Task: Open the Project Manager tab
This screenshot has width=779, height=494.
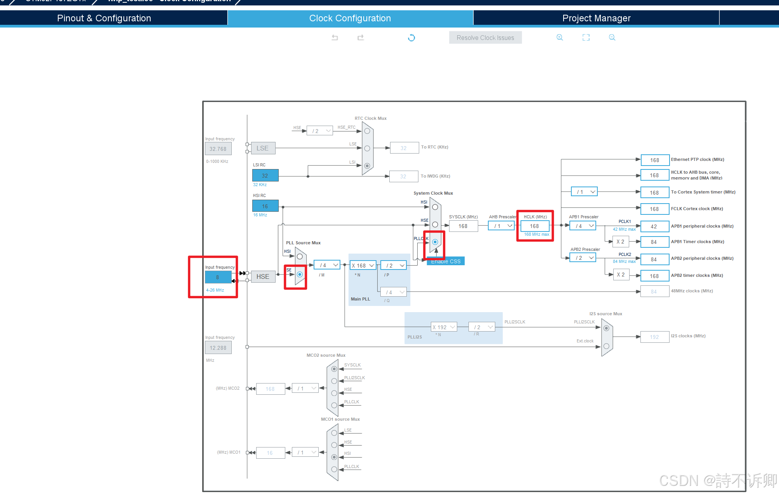Action: click(596, 18)
